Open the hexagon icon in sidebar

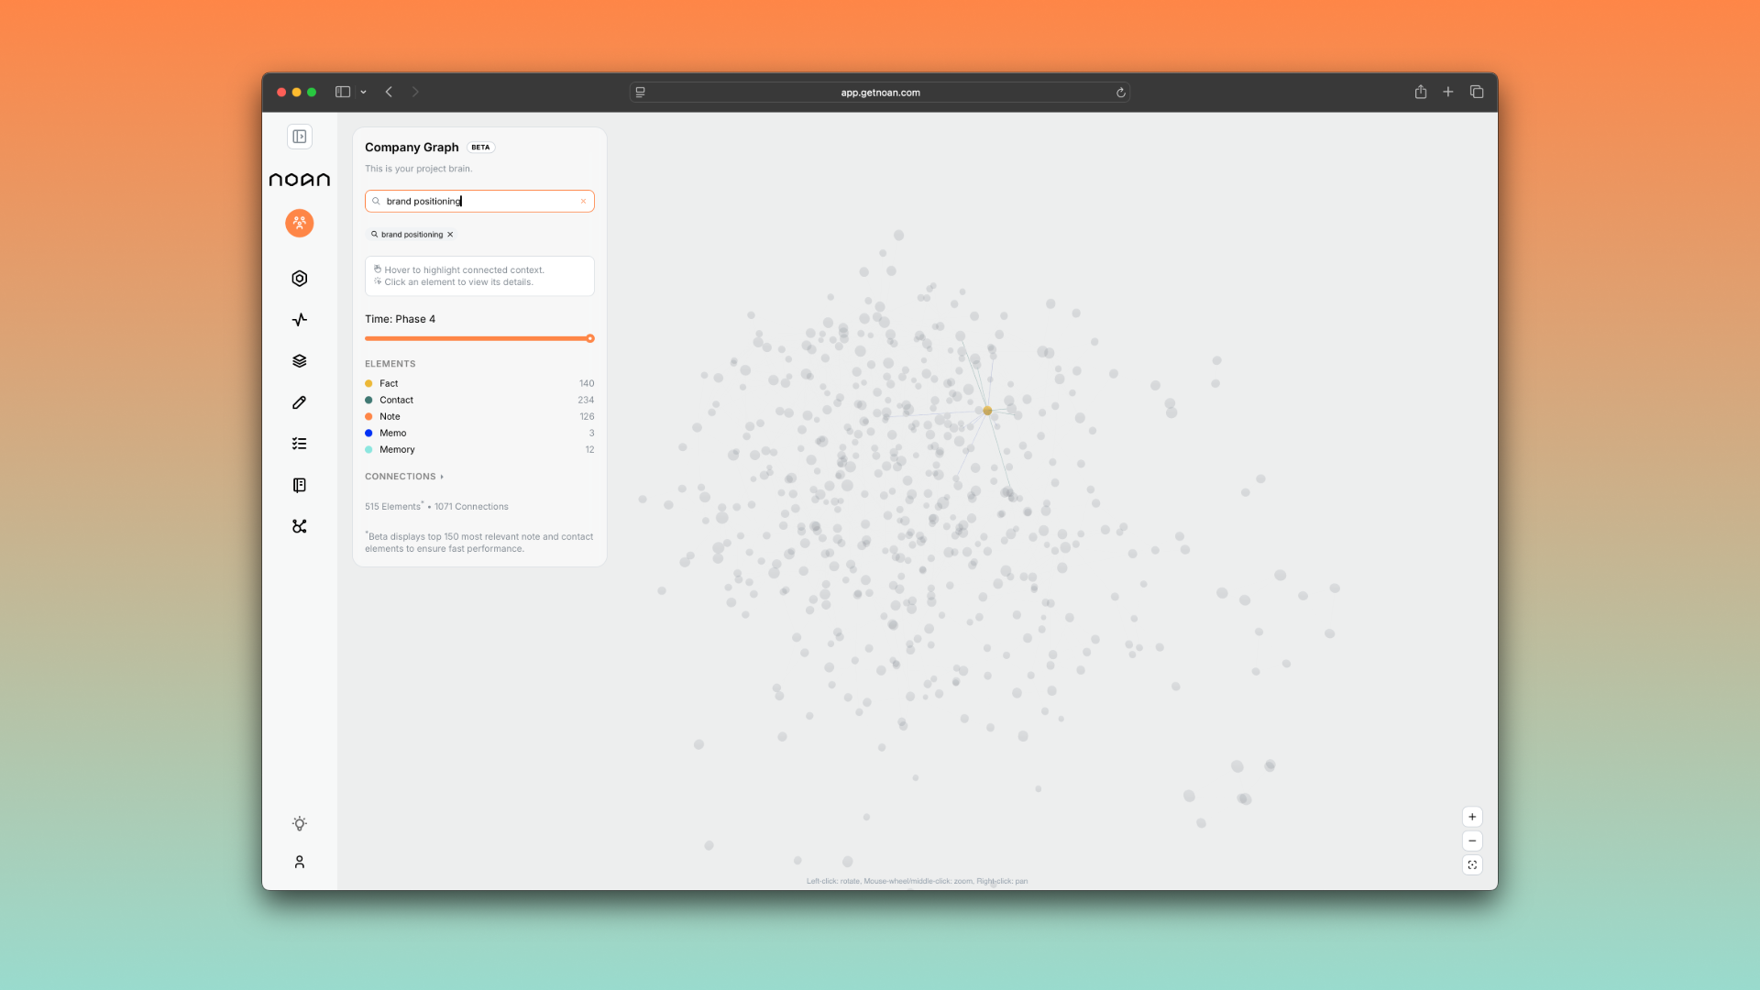click(299, 279)
